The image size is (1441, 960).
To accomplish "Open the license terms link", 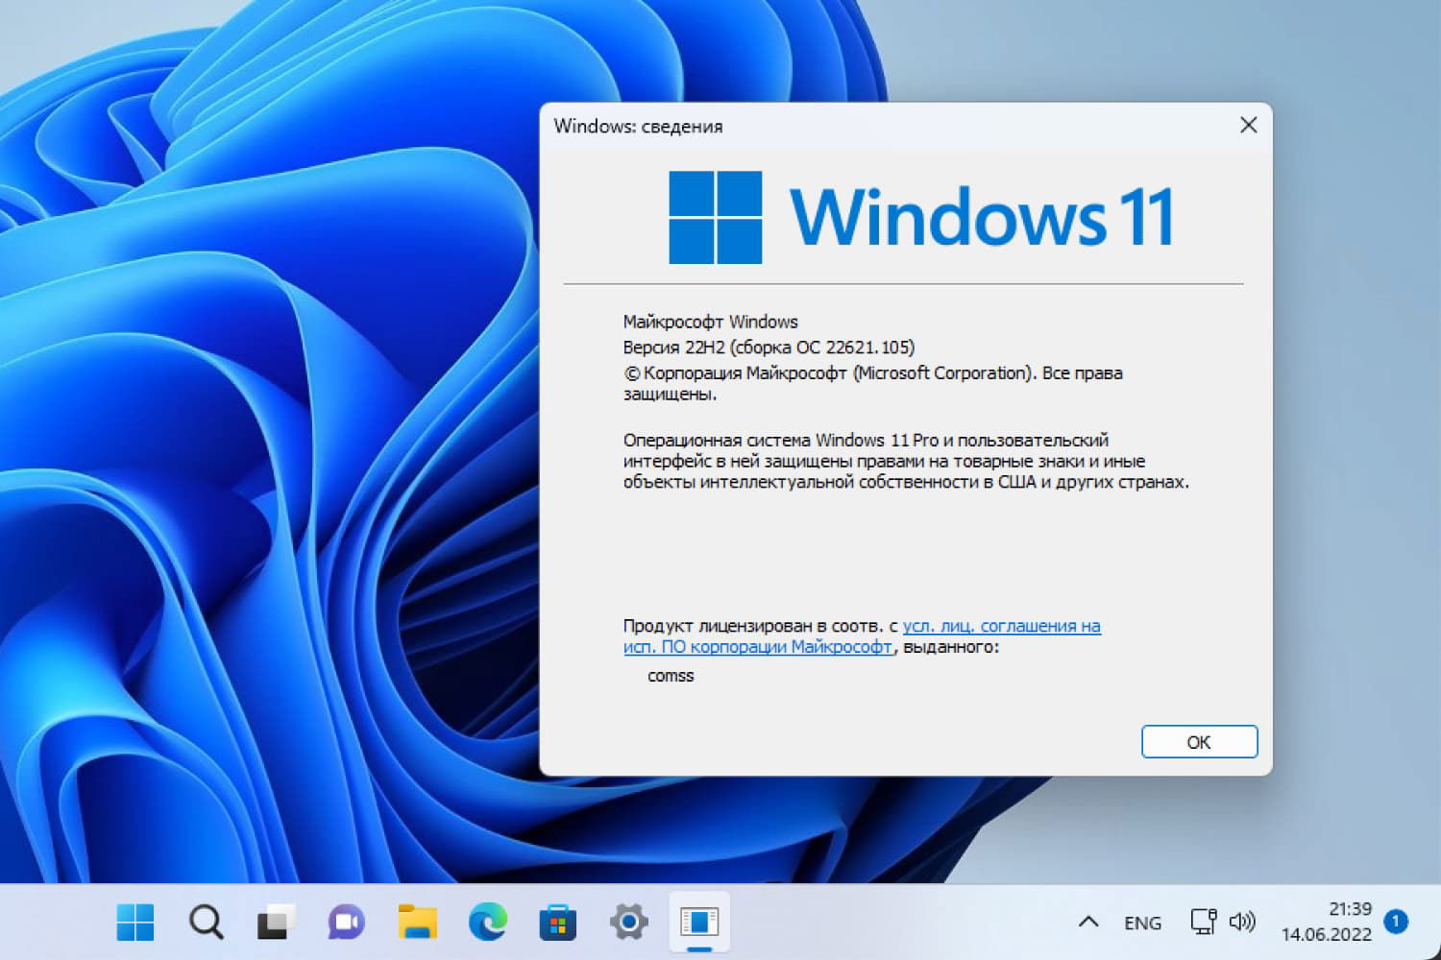I will 862,636.
